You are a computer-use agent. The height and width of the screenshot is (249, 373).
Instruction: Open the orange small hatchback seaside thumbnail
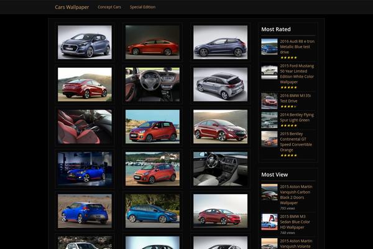[152, 126]
